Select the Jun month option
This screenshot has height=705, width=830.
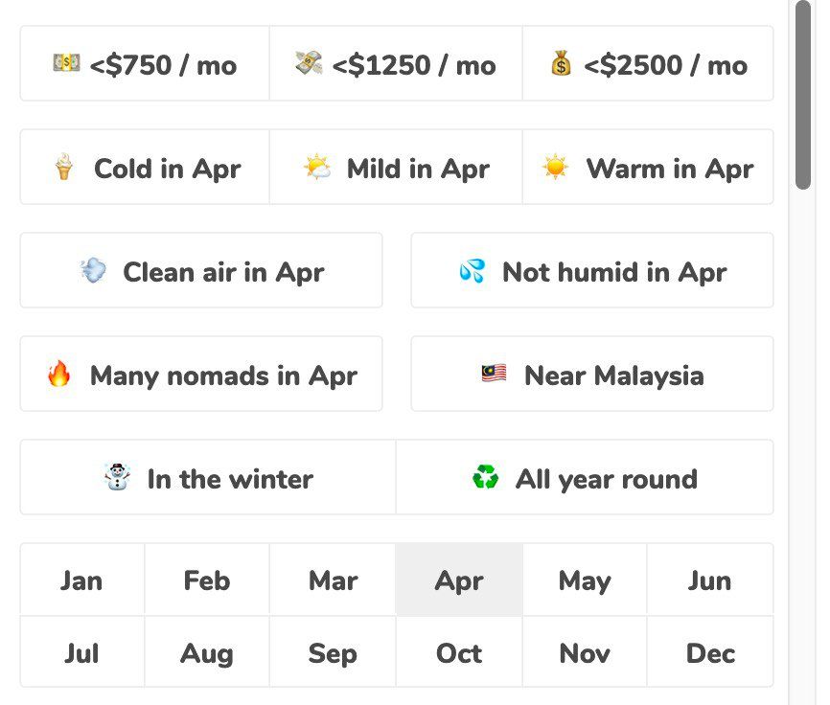pyautogui.click(x=710, y=580)
